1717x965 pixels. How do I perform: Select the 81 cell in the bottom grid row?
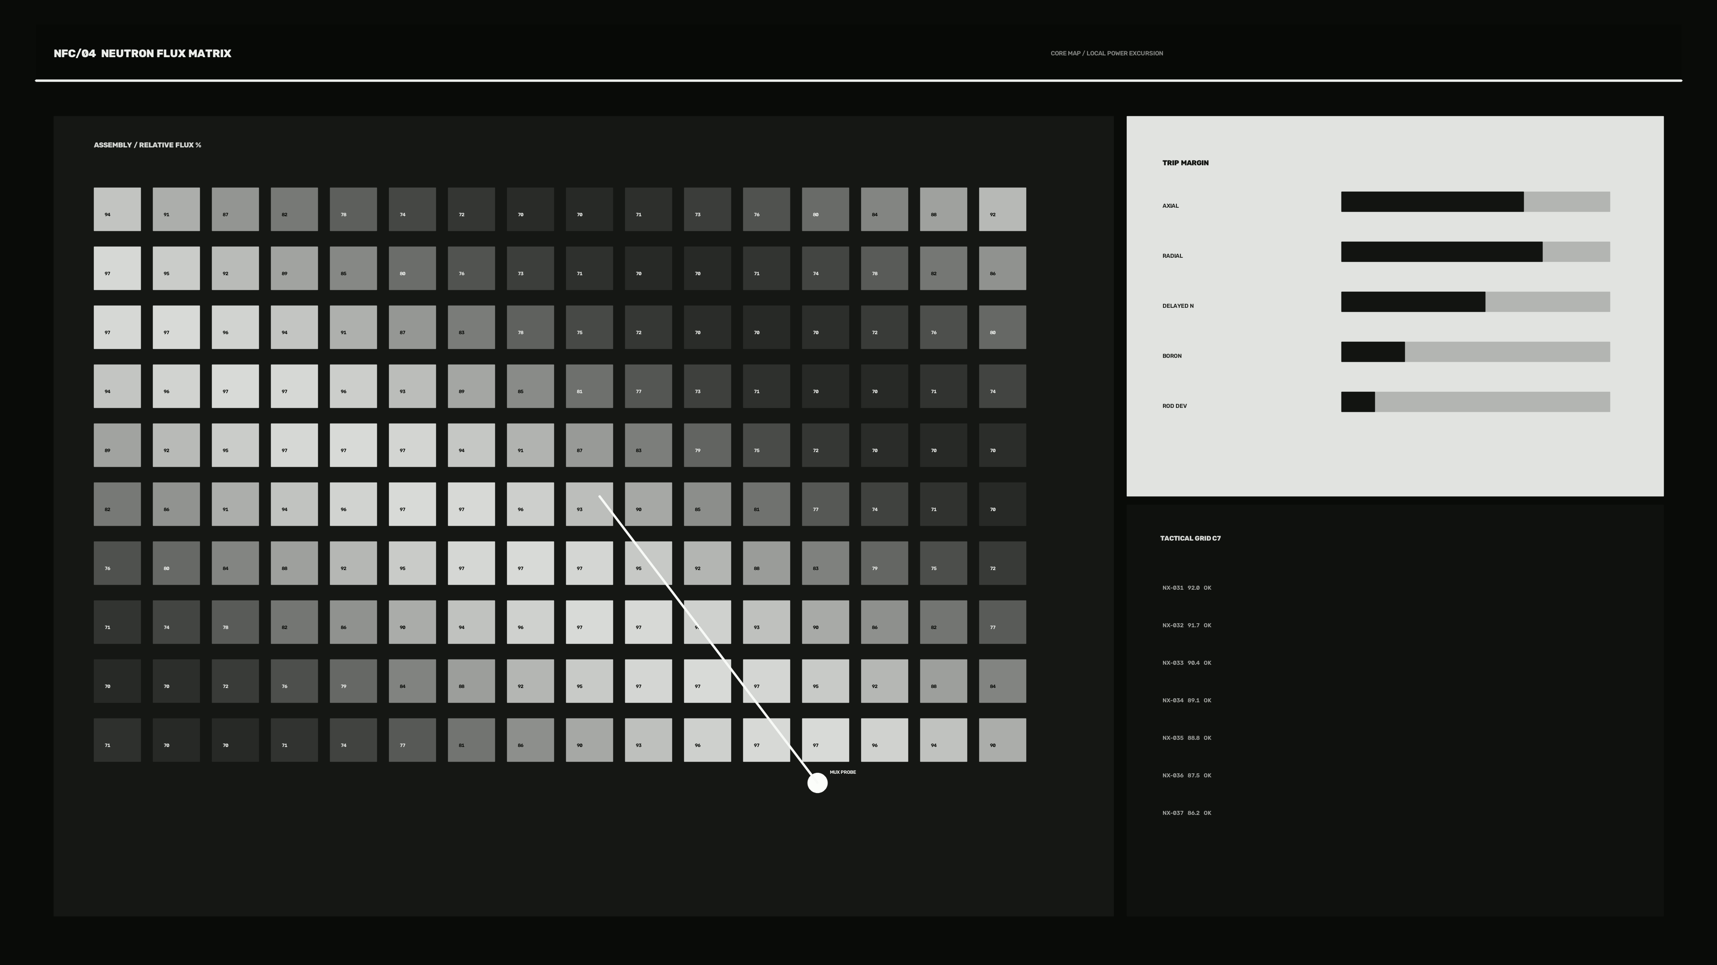471,740
